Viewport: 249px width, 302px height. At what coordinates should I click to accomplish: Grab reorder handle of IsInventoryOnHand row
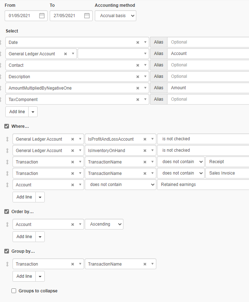[x=8, y=150]
